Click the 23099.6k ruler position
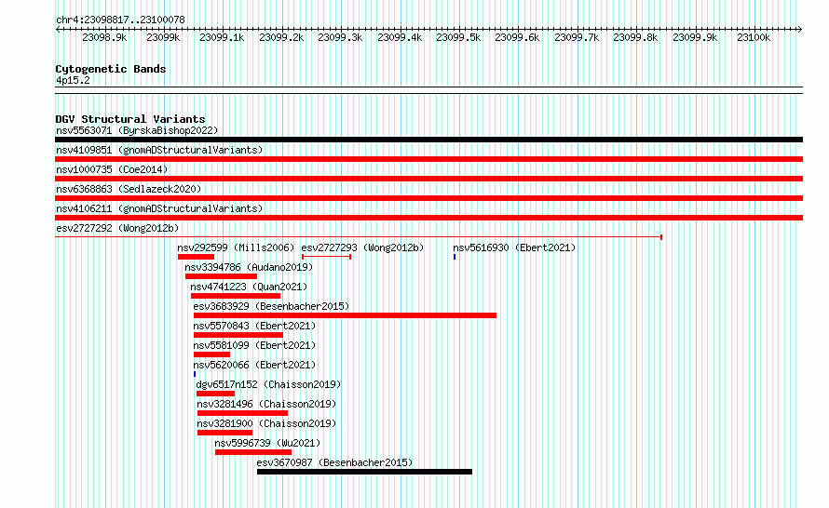This screenshot has height=508, width=829. [517, 37]
